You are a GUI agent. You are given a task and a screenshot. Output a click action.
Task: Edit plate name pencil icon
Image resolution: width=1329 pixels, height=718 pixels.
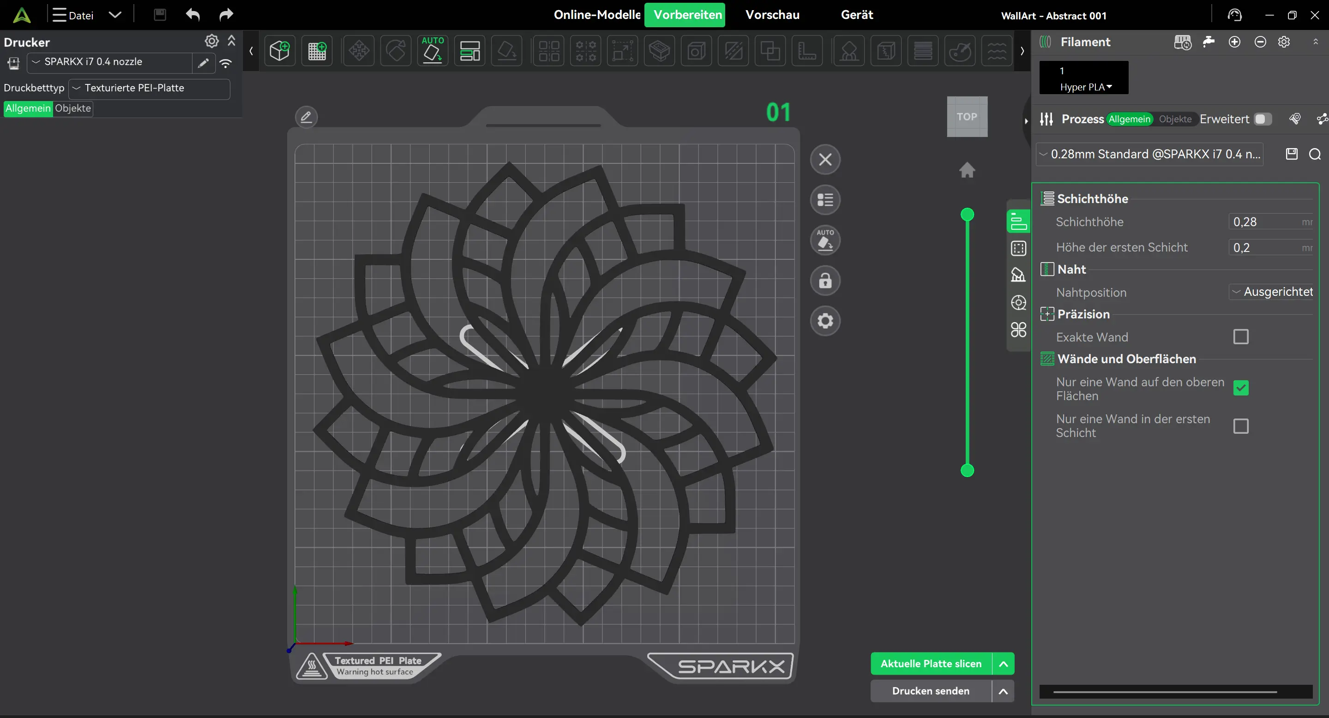[306, 117]
